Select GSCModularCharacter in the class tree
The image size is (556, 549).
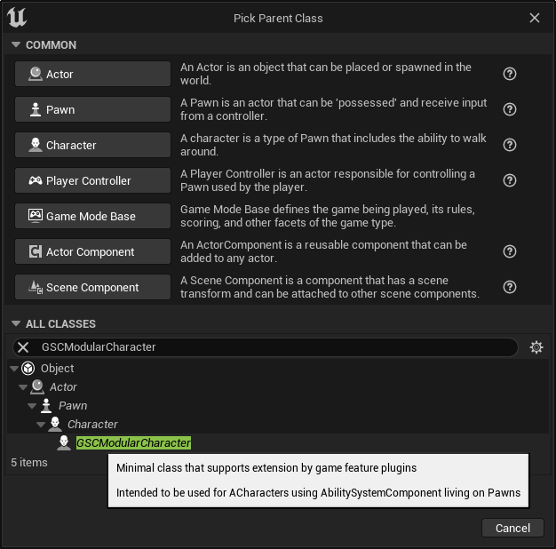pos(133,443)
